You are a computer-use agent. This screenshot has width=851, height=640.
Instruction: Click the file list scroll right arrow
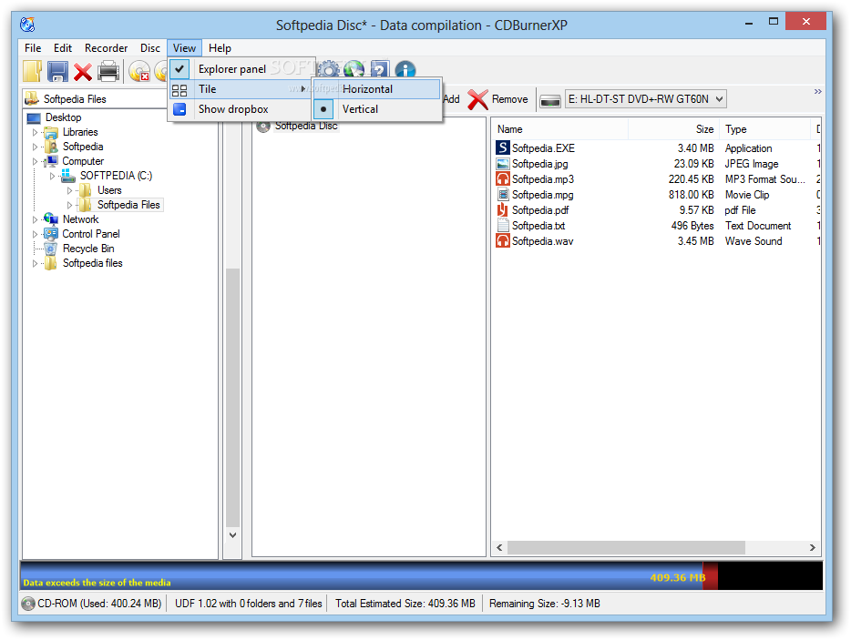pyautogui.click(x=812, y=548)
